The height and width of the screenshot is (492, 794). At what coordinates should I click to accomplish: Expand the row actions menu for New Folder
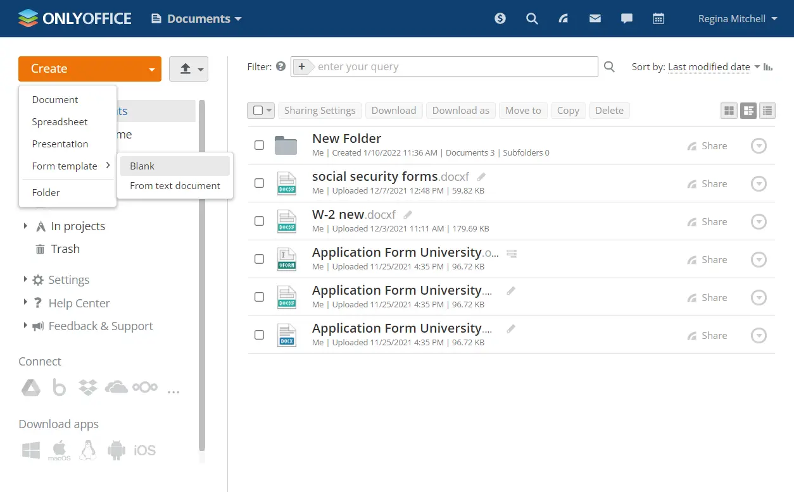(759, 145)
